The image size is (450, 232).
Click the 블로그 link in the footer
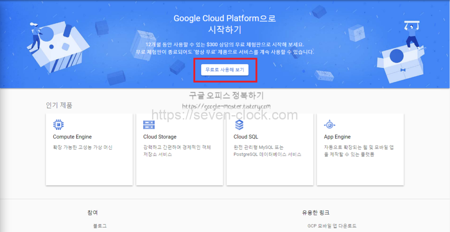pos(100,226)
